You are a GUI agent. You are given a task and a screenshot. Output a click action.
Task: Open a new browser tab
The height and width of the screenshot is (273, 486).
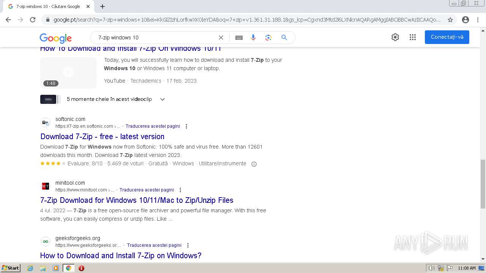(103, 6)
